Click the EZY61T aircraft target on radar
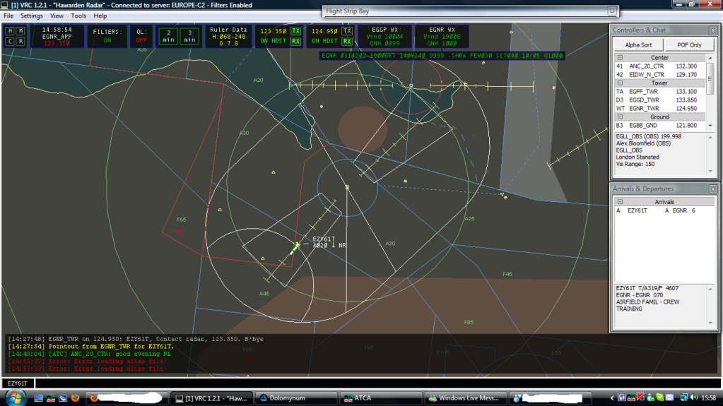723x406 pixels. point(297,245)
